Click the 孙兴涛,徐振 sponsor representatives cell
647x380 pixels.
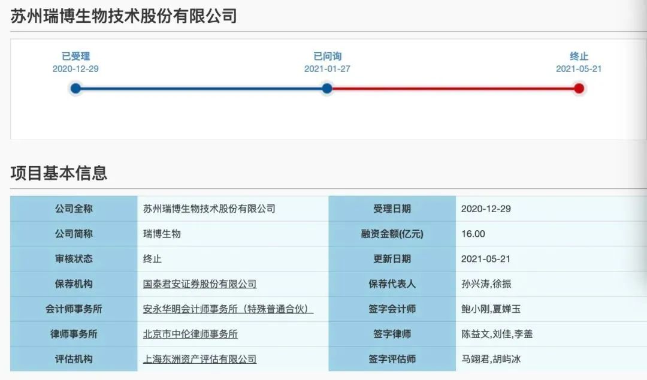coord(486,284)
